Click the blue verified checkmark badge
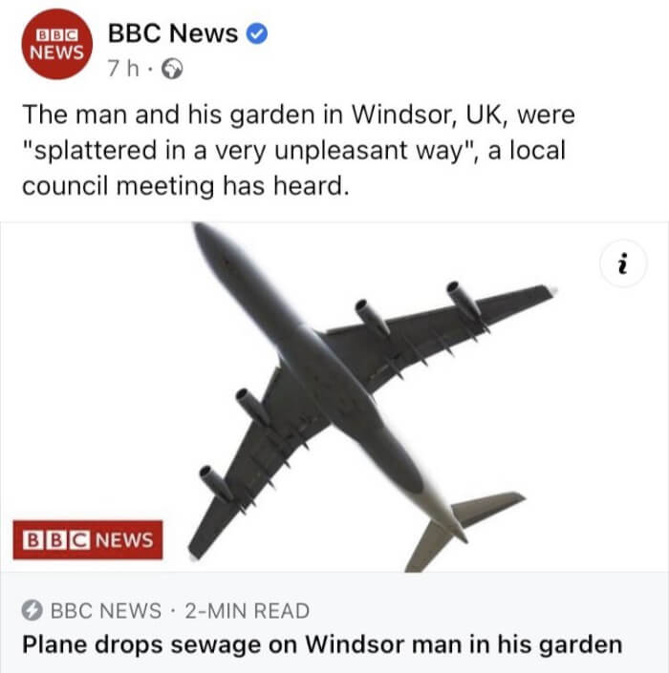 (x=256, y=34)
